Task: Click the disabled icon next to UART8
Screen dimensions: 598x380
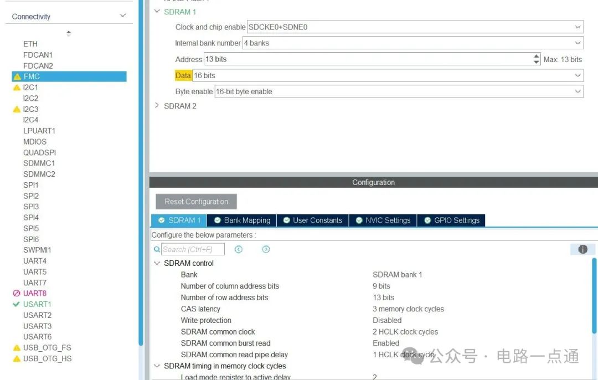Action: click(17, 294)
